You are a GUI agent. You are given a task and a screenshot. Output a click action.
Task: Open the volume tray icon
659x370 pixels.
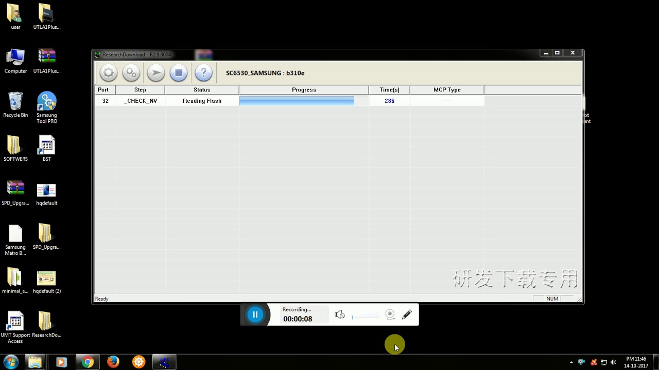(x=613, y=362)
